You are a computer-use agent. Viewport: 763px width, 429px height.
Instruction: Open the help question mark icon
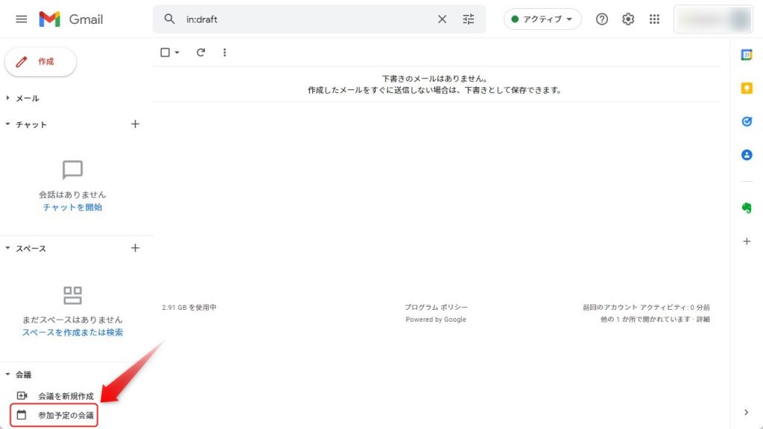tap(602, 19)
